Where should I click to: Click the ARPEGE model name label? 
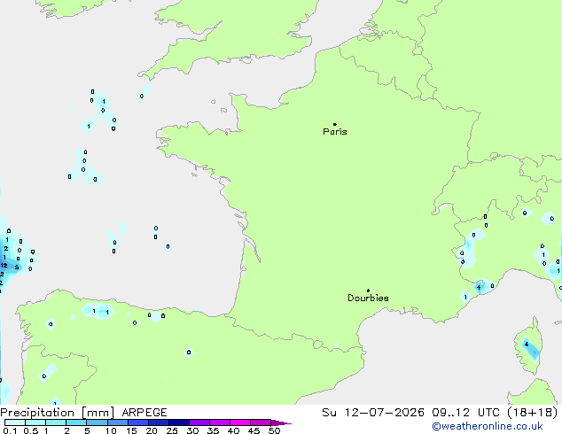click(144, 413)
